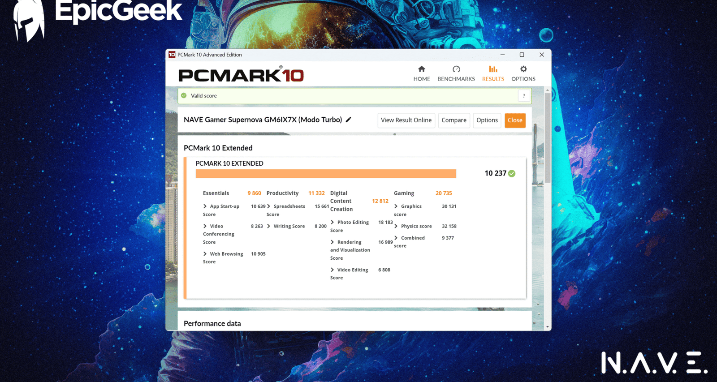Expand Physics score details

396,226
